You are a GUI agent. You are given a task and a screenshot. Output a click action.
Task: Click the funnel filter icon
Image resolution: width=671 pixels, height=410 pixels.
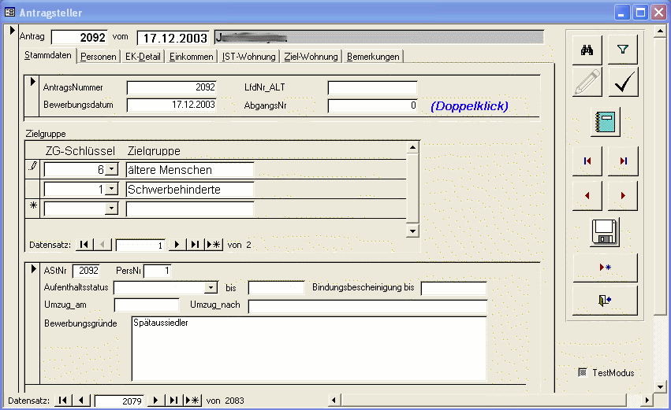tap(623, 50)
